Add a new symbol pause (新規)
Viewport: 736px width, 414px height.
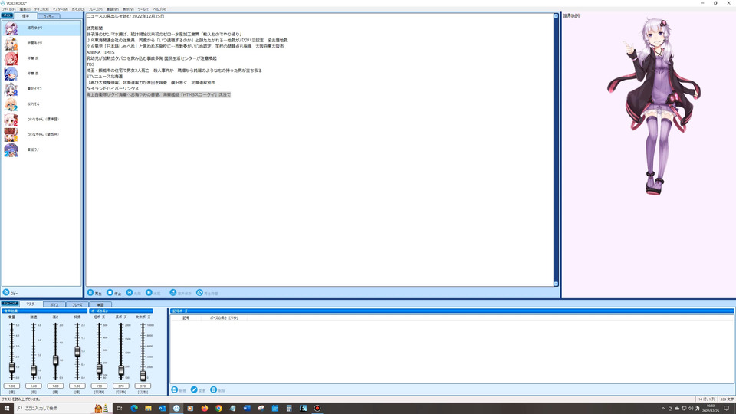[x=179, y=390]
